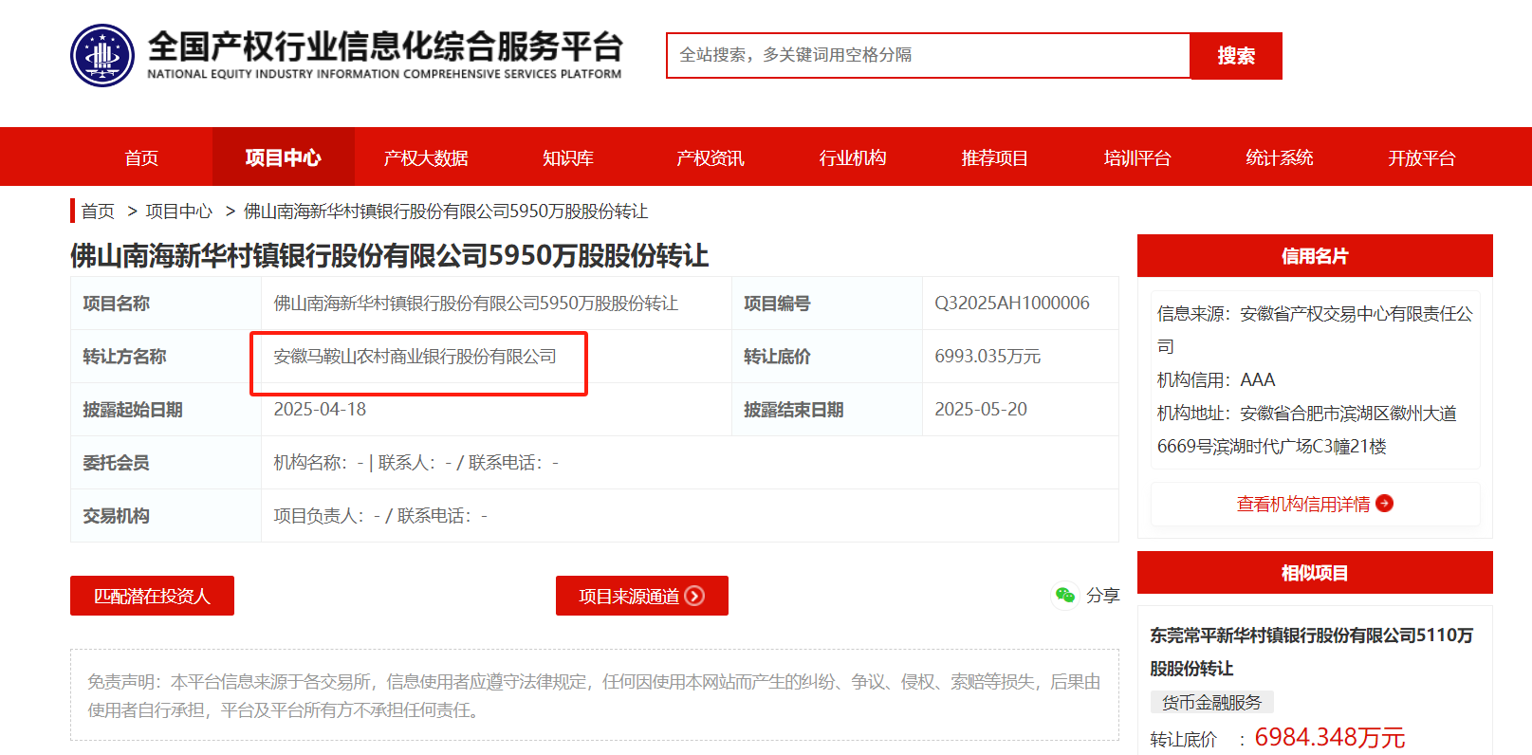Viewport: 1532px width, 755px height.
Task: Click the 项目来源通道 button
Action: (642, 596)
